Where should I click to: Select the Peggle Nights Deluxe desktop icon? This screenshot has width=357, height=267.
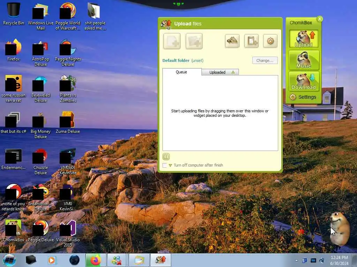68,52
